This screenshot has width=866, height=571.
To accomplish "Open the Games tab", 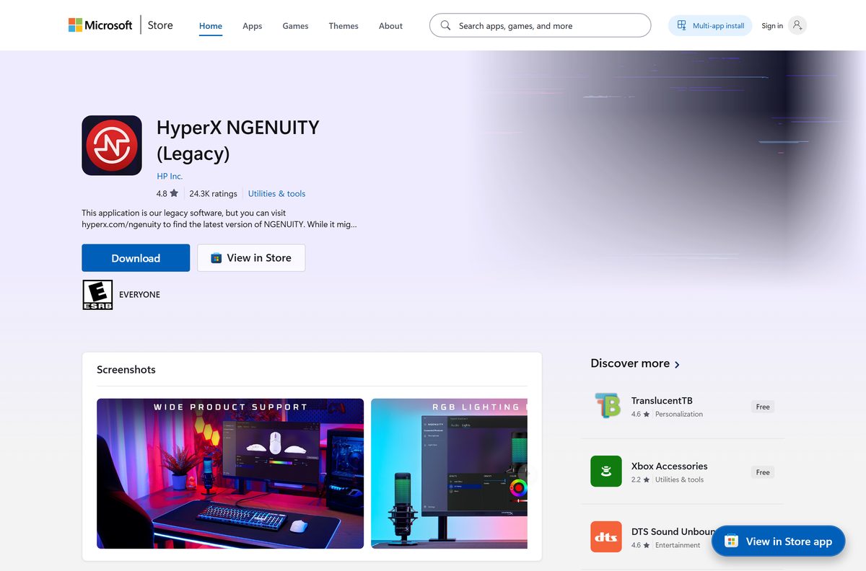I will click(295, 26).
